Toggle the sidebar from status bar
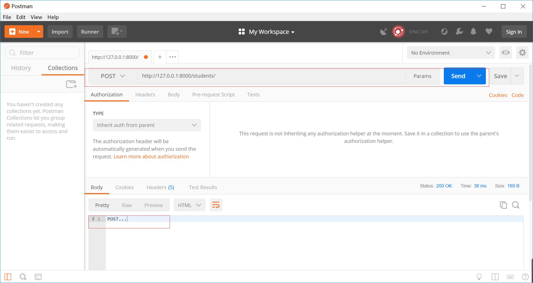The height and width of the screenshot is (283, 533). [x=8, y=277]
